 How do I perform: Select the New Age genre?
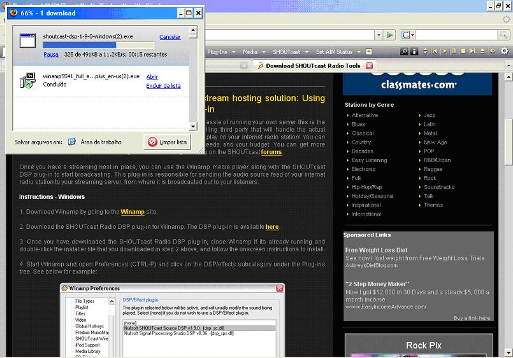coord(435,142)
